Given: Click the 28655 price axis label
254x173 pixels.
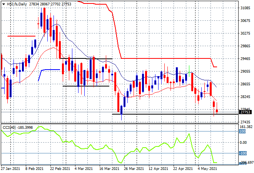Looking at the screenshot, I should pos(245,84).
